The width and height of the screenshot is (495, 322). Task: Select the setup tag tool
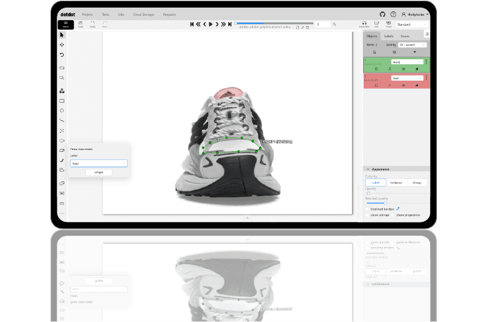click(x=62, y=170)
